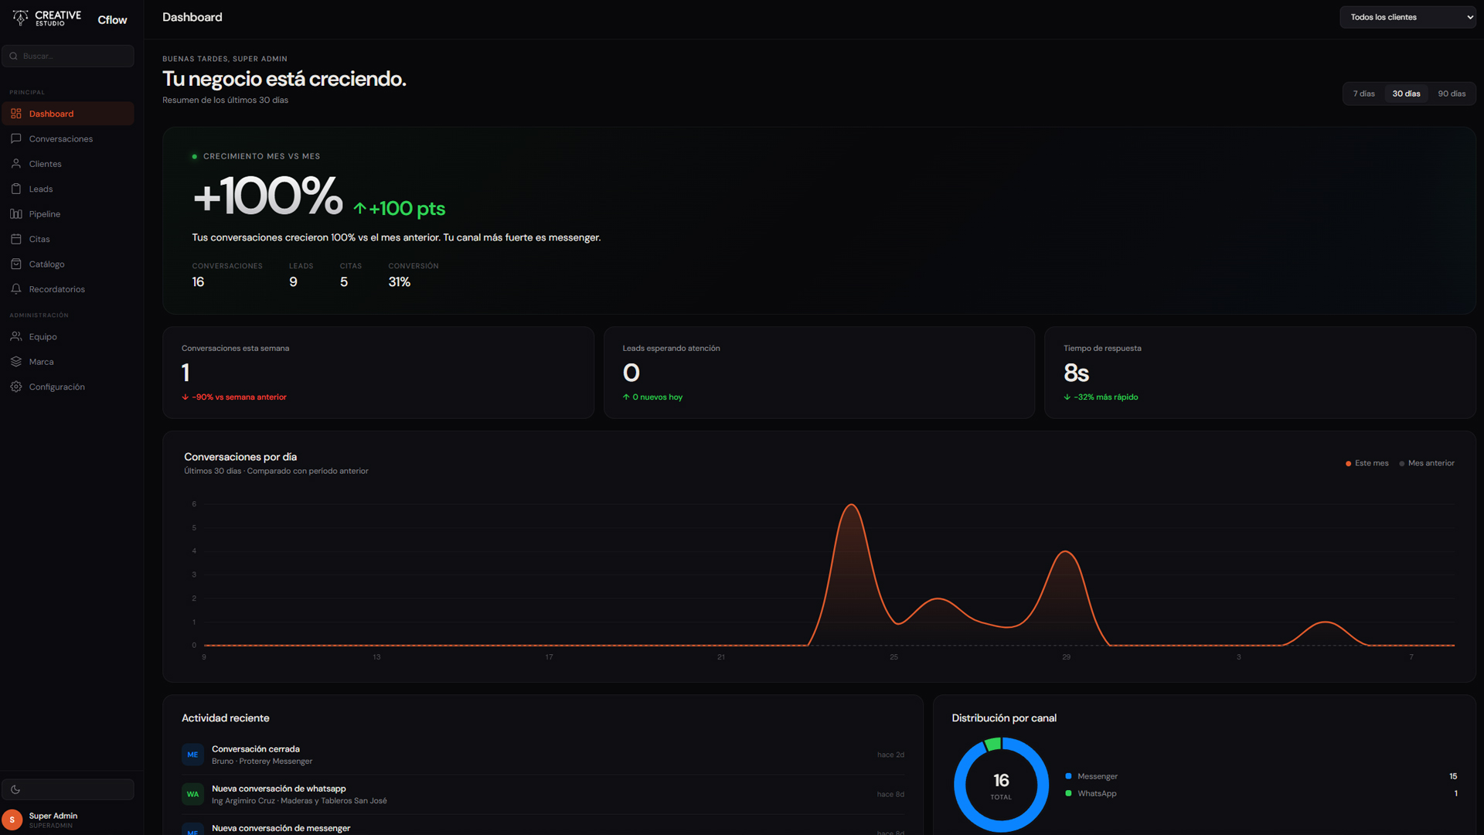Click the Equipo people icon
Viewport: 1484px width, 835px height.
[16, 336]
